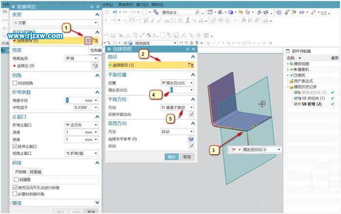This screenshot has width=341, height=214.
Task: Open the 类型 dropdown showing 次要
Action: coord(56,22)
